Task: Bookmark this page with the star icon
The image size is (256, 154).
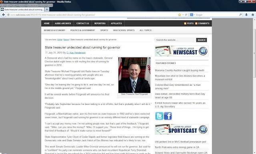Action: click(180, 15)
